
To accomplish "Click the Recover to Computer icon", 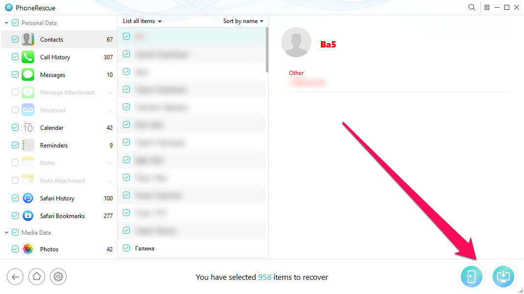I will click(503, 277).
